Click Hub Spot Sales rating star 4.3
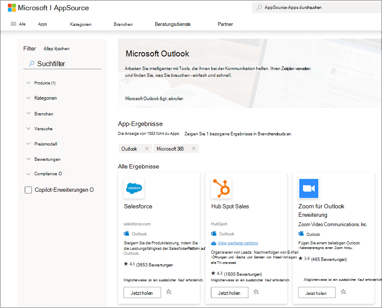 (x=213, y=273)
